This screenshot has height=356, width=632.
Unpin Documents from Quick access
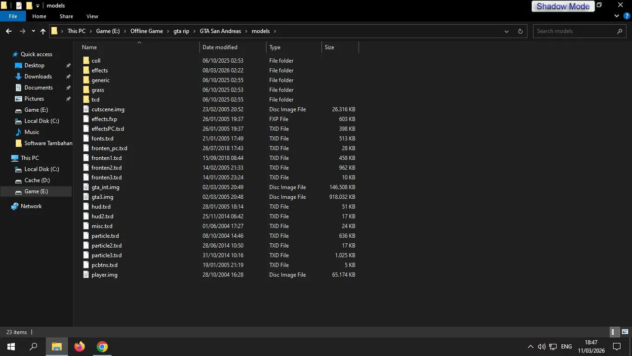(x=68, y=88)
